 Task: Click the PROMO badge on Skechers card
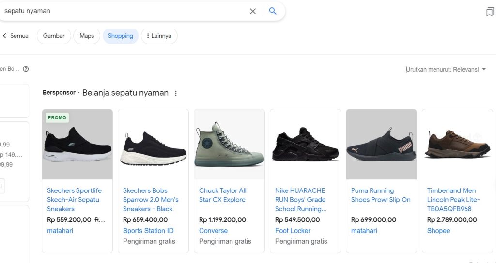pyautogui.click(x=57, y=117)
